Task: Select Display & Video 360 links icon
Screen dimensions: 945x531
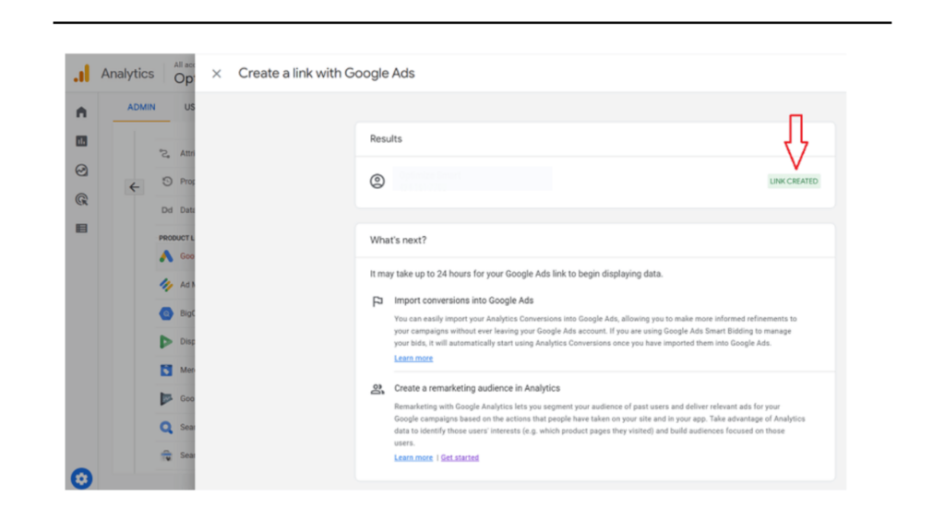Action: 166,341
